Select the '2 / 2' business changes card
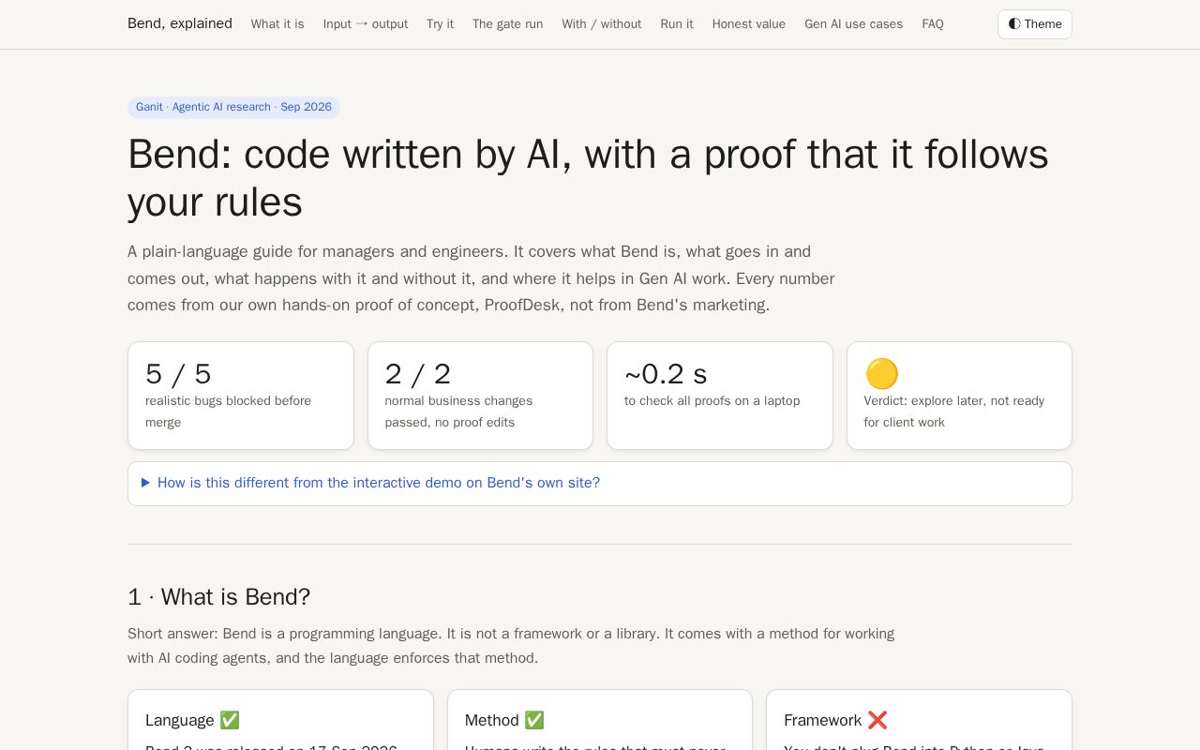1200x750 pixels. tap(480, 396)
